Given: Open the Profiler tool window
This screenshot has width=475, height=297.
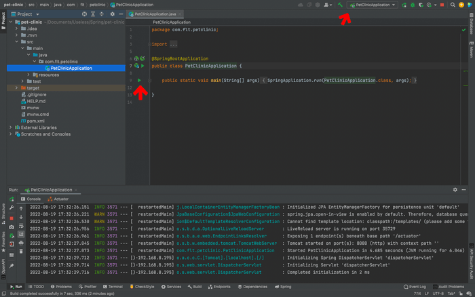Looking at the screenshot, I should (x=88, y=287).
